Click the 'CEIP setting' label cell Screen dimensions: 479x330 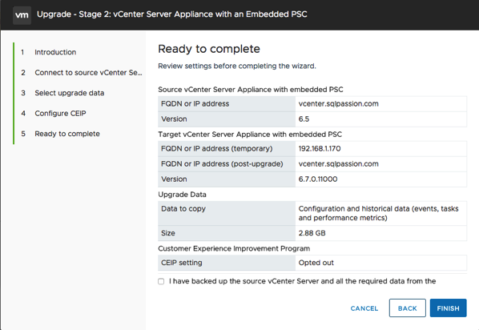[227, 263]
